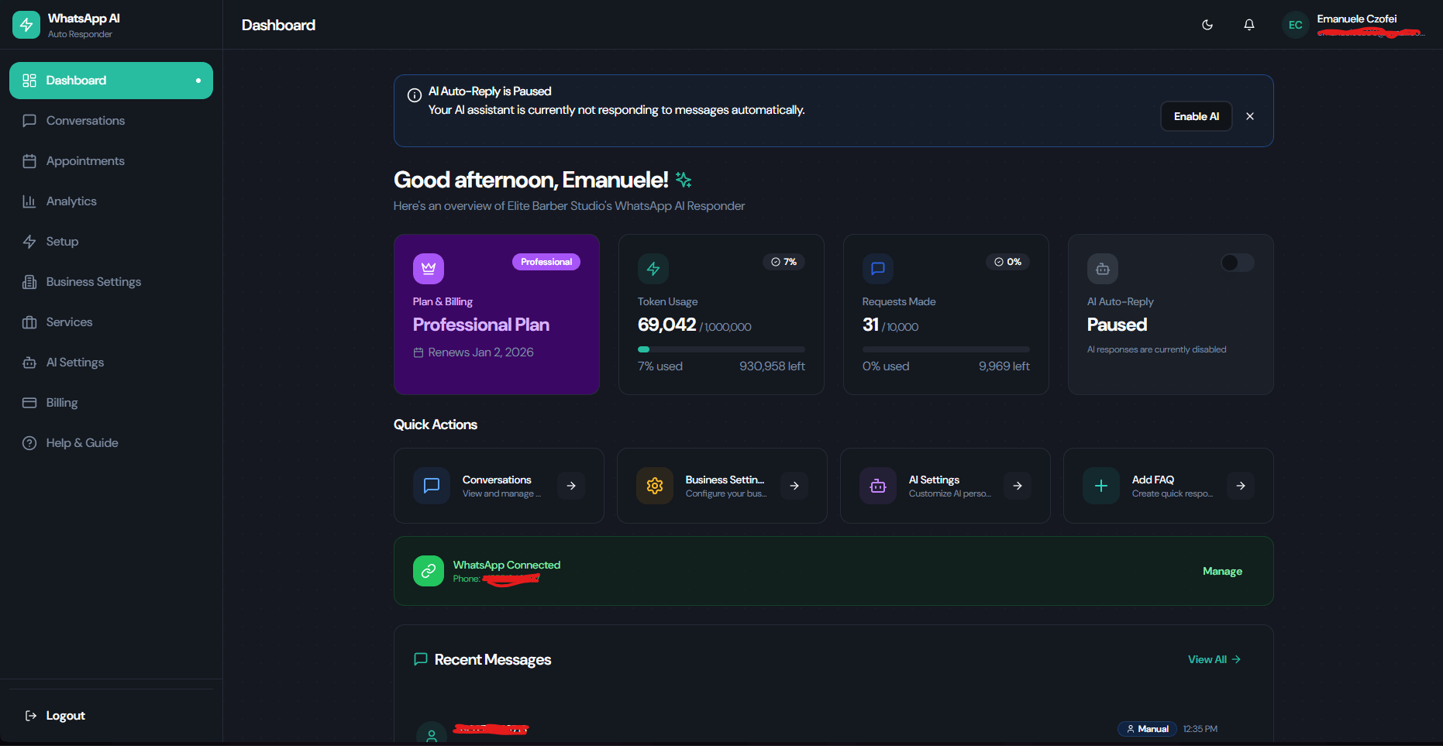Click the 'Paused' status text
Image resolution: width=1443 pixels, height=746 pixels.
(1117, 325)
